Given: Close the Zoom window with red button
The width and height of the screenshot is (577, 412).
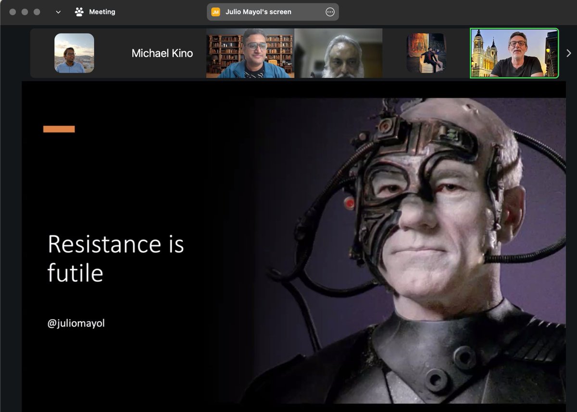Looking at the screenshot, I should (x=13, y=12).
